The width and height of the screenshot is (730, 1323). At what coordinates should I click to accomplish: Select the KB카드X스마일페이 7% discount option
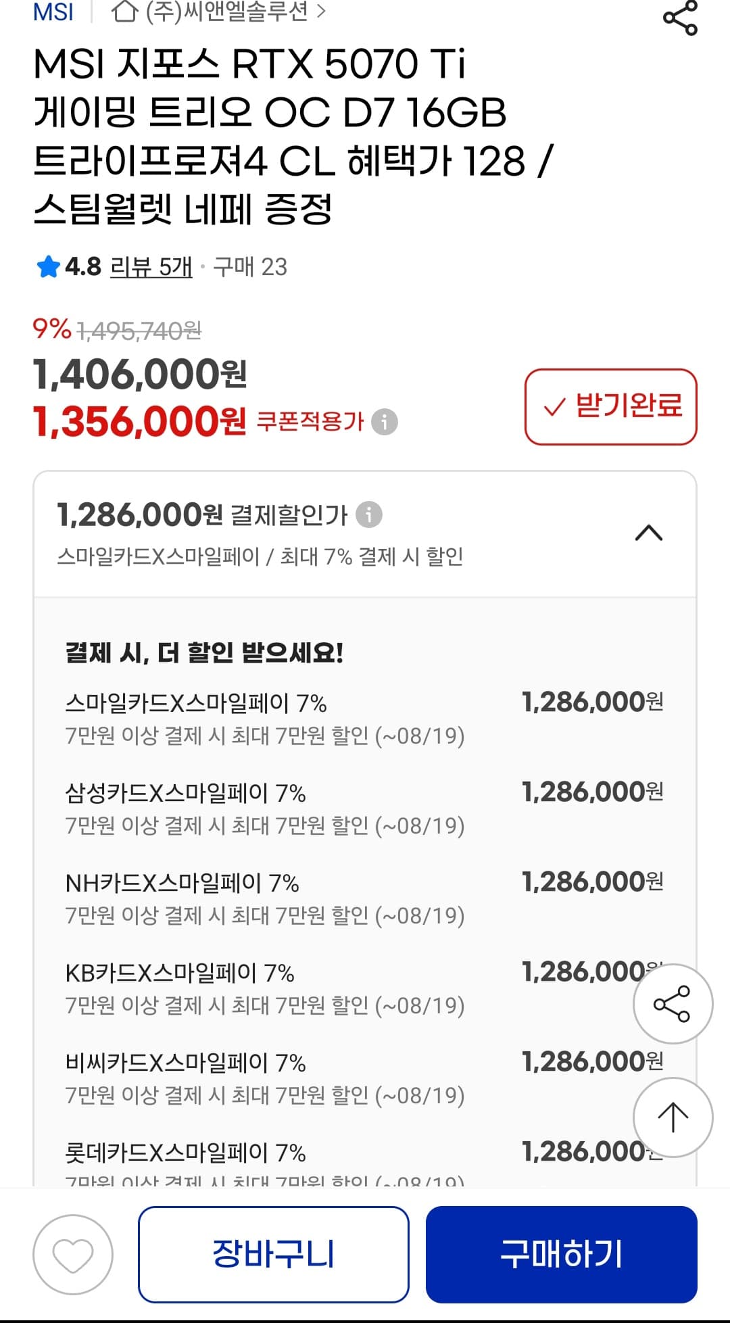click(180, 973)
